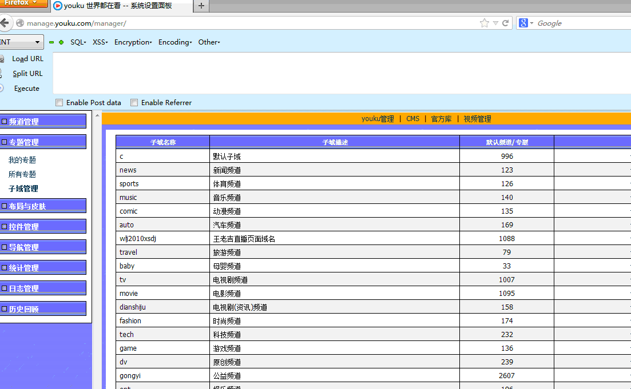Open the SQL dropdown menu
This screenshot has height=389, width=631.
tap(78, 42)
